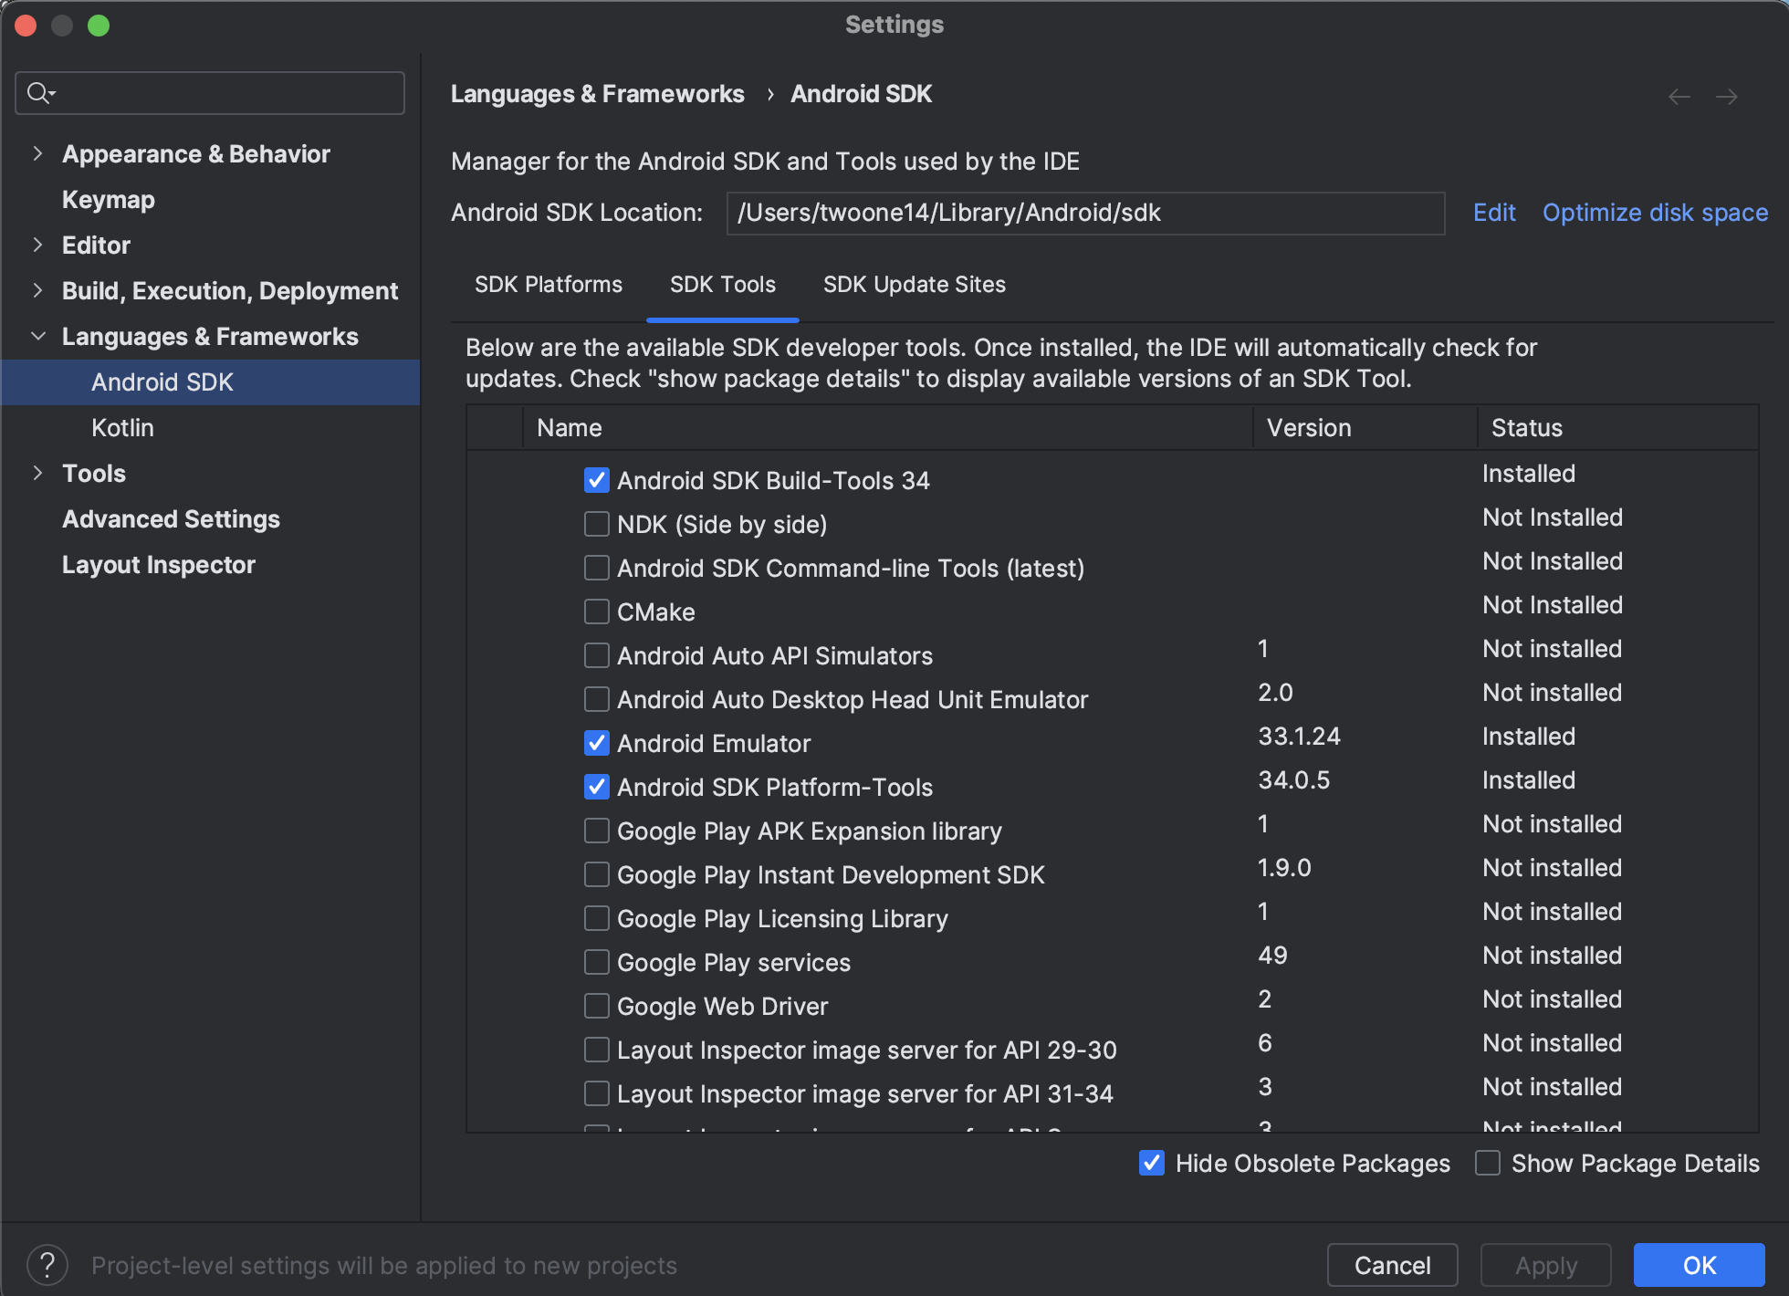Viewport: 1789px width, 1296px height.
Task: Uncheck Android SDK Build-Tools 34
Action: (596, 480)
